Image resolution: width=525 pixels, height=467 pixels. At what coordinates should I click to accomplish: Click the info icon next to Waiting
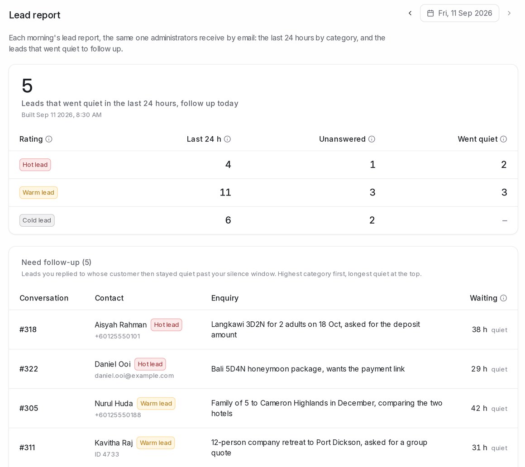504,298
